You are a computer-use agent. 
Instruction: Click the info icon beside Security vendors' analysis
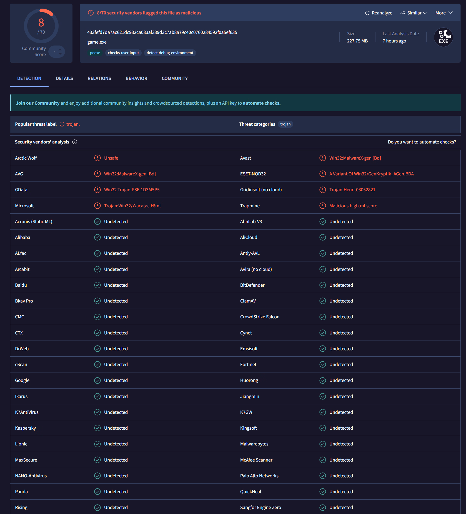tap(75, 142)
